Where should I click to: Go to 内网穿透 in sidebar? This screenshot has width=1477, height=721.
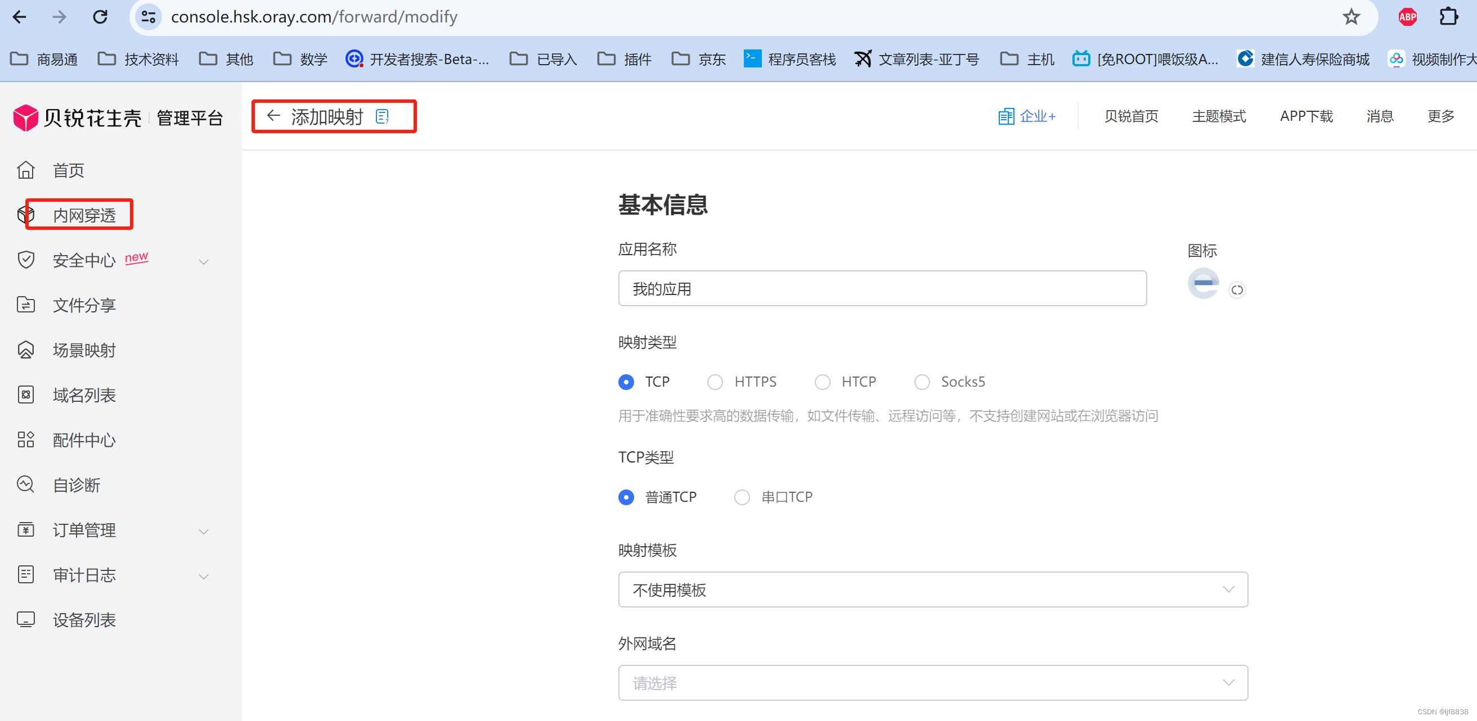(x=84, y=215)
